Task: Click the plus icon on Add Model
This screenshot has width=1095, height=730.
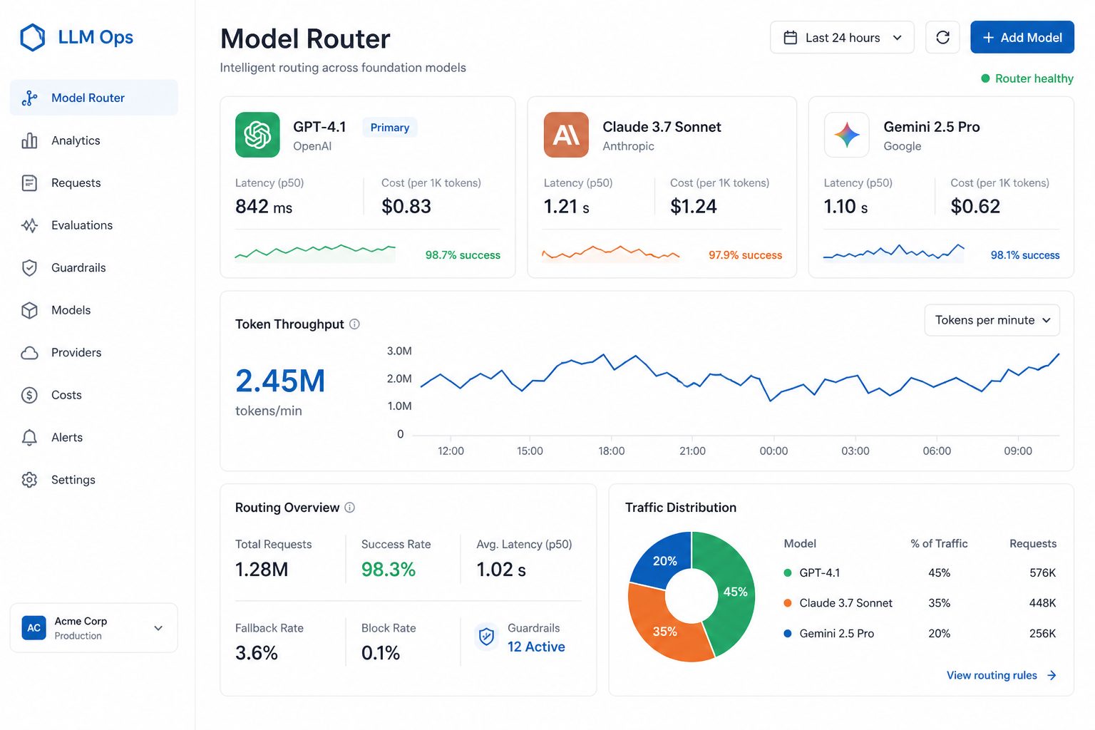Action: (988, 38)
